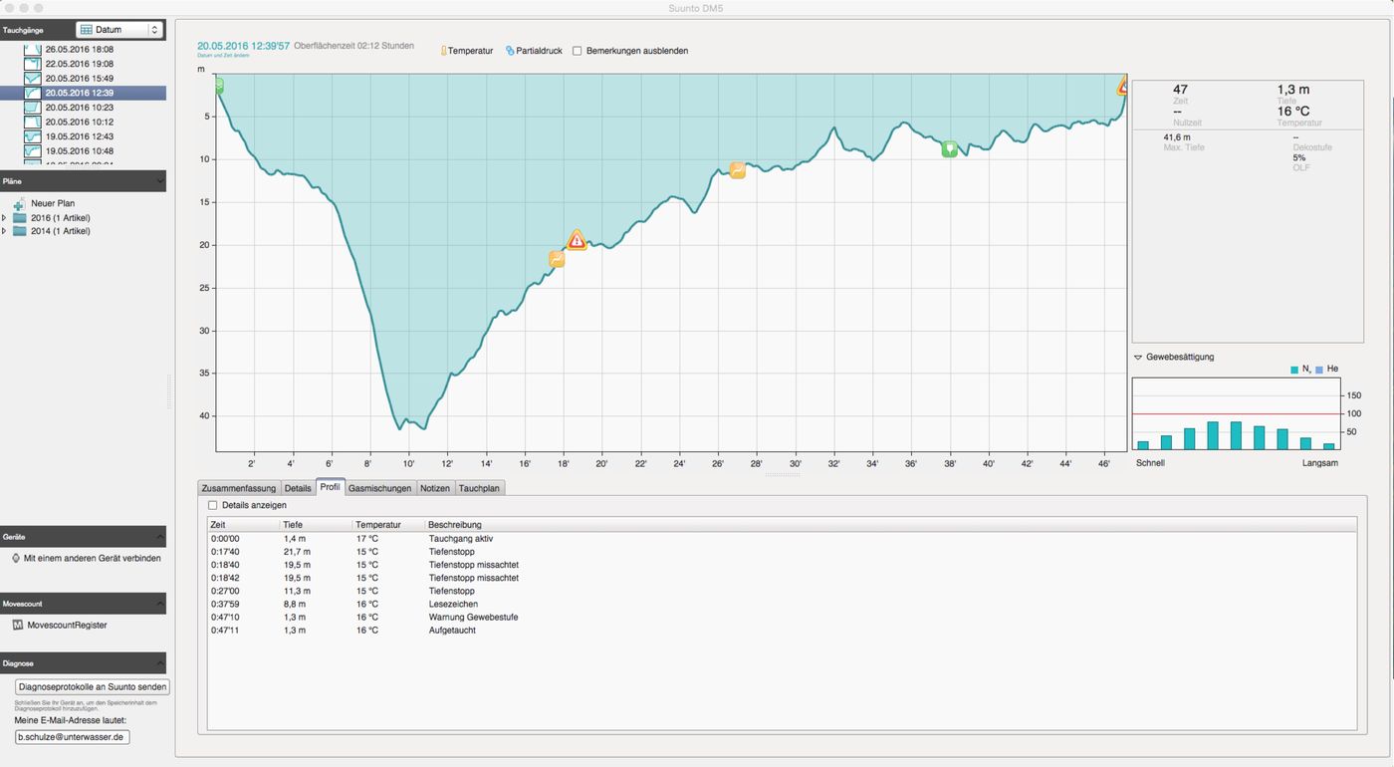This screenshot has height=767, width=1394.
Task: Click the green dive start marker on the graph
Action: point(219,86)
